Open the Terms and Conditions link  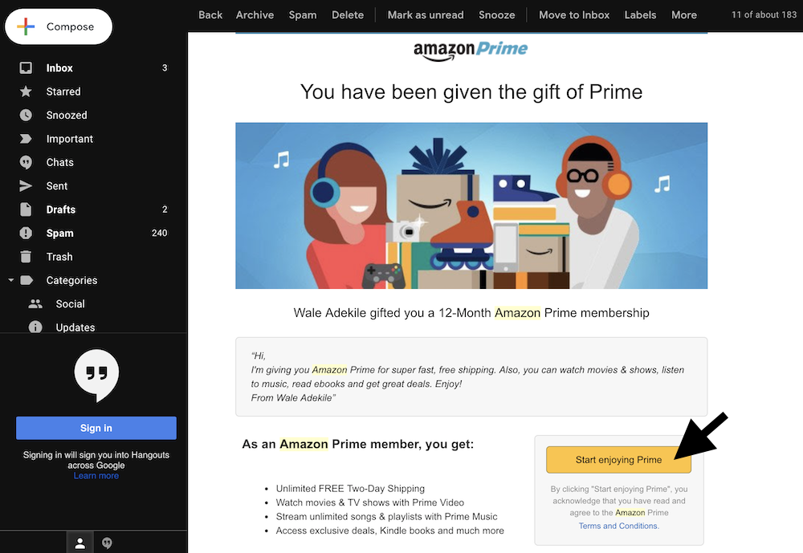618,526
